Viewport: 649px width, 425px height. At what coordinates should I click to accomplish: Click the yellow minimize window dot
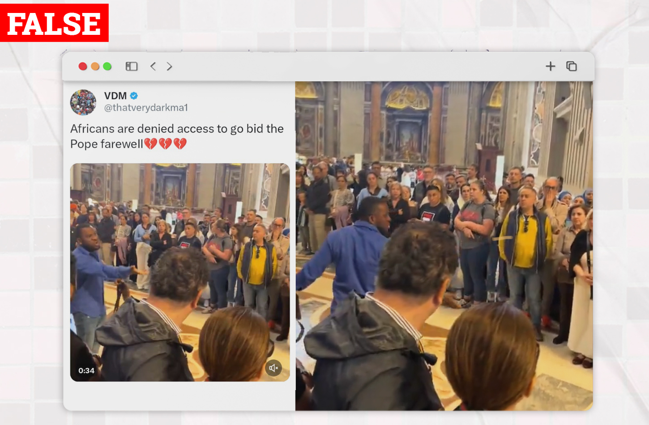(x=95, y=66)
